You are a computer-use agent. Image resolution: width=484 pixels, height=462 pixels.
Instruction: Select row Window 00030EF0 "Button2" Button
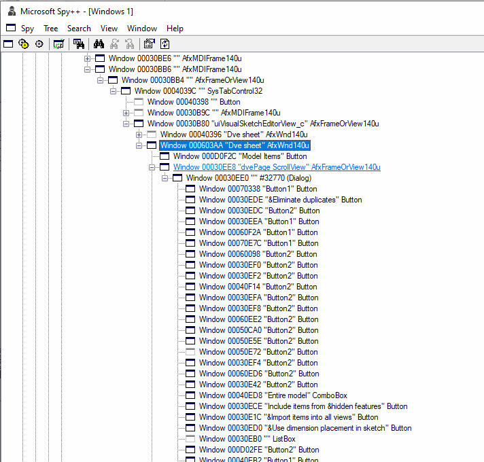[258, 265]
